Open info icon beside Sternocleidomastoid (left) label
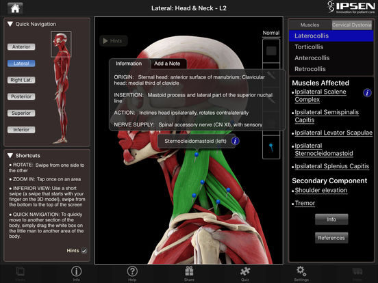Image resolution: width=378 pixels, height=283 pixels. click(x=235, y=141)
